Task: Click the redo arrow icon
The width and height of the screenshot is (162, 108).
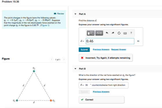Action: pyautogui.click(x=113, y=33)
